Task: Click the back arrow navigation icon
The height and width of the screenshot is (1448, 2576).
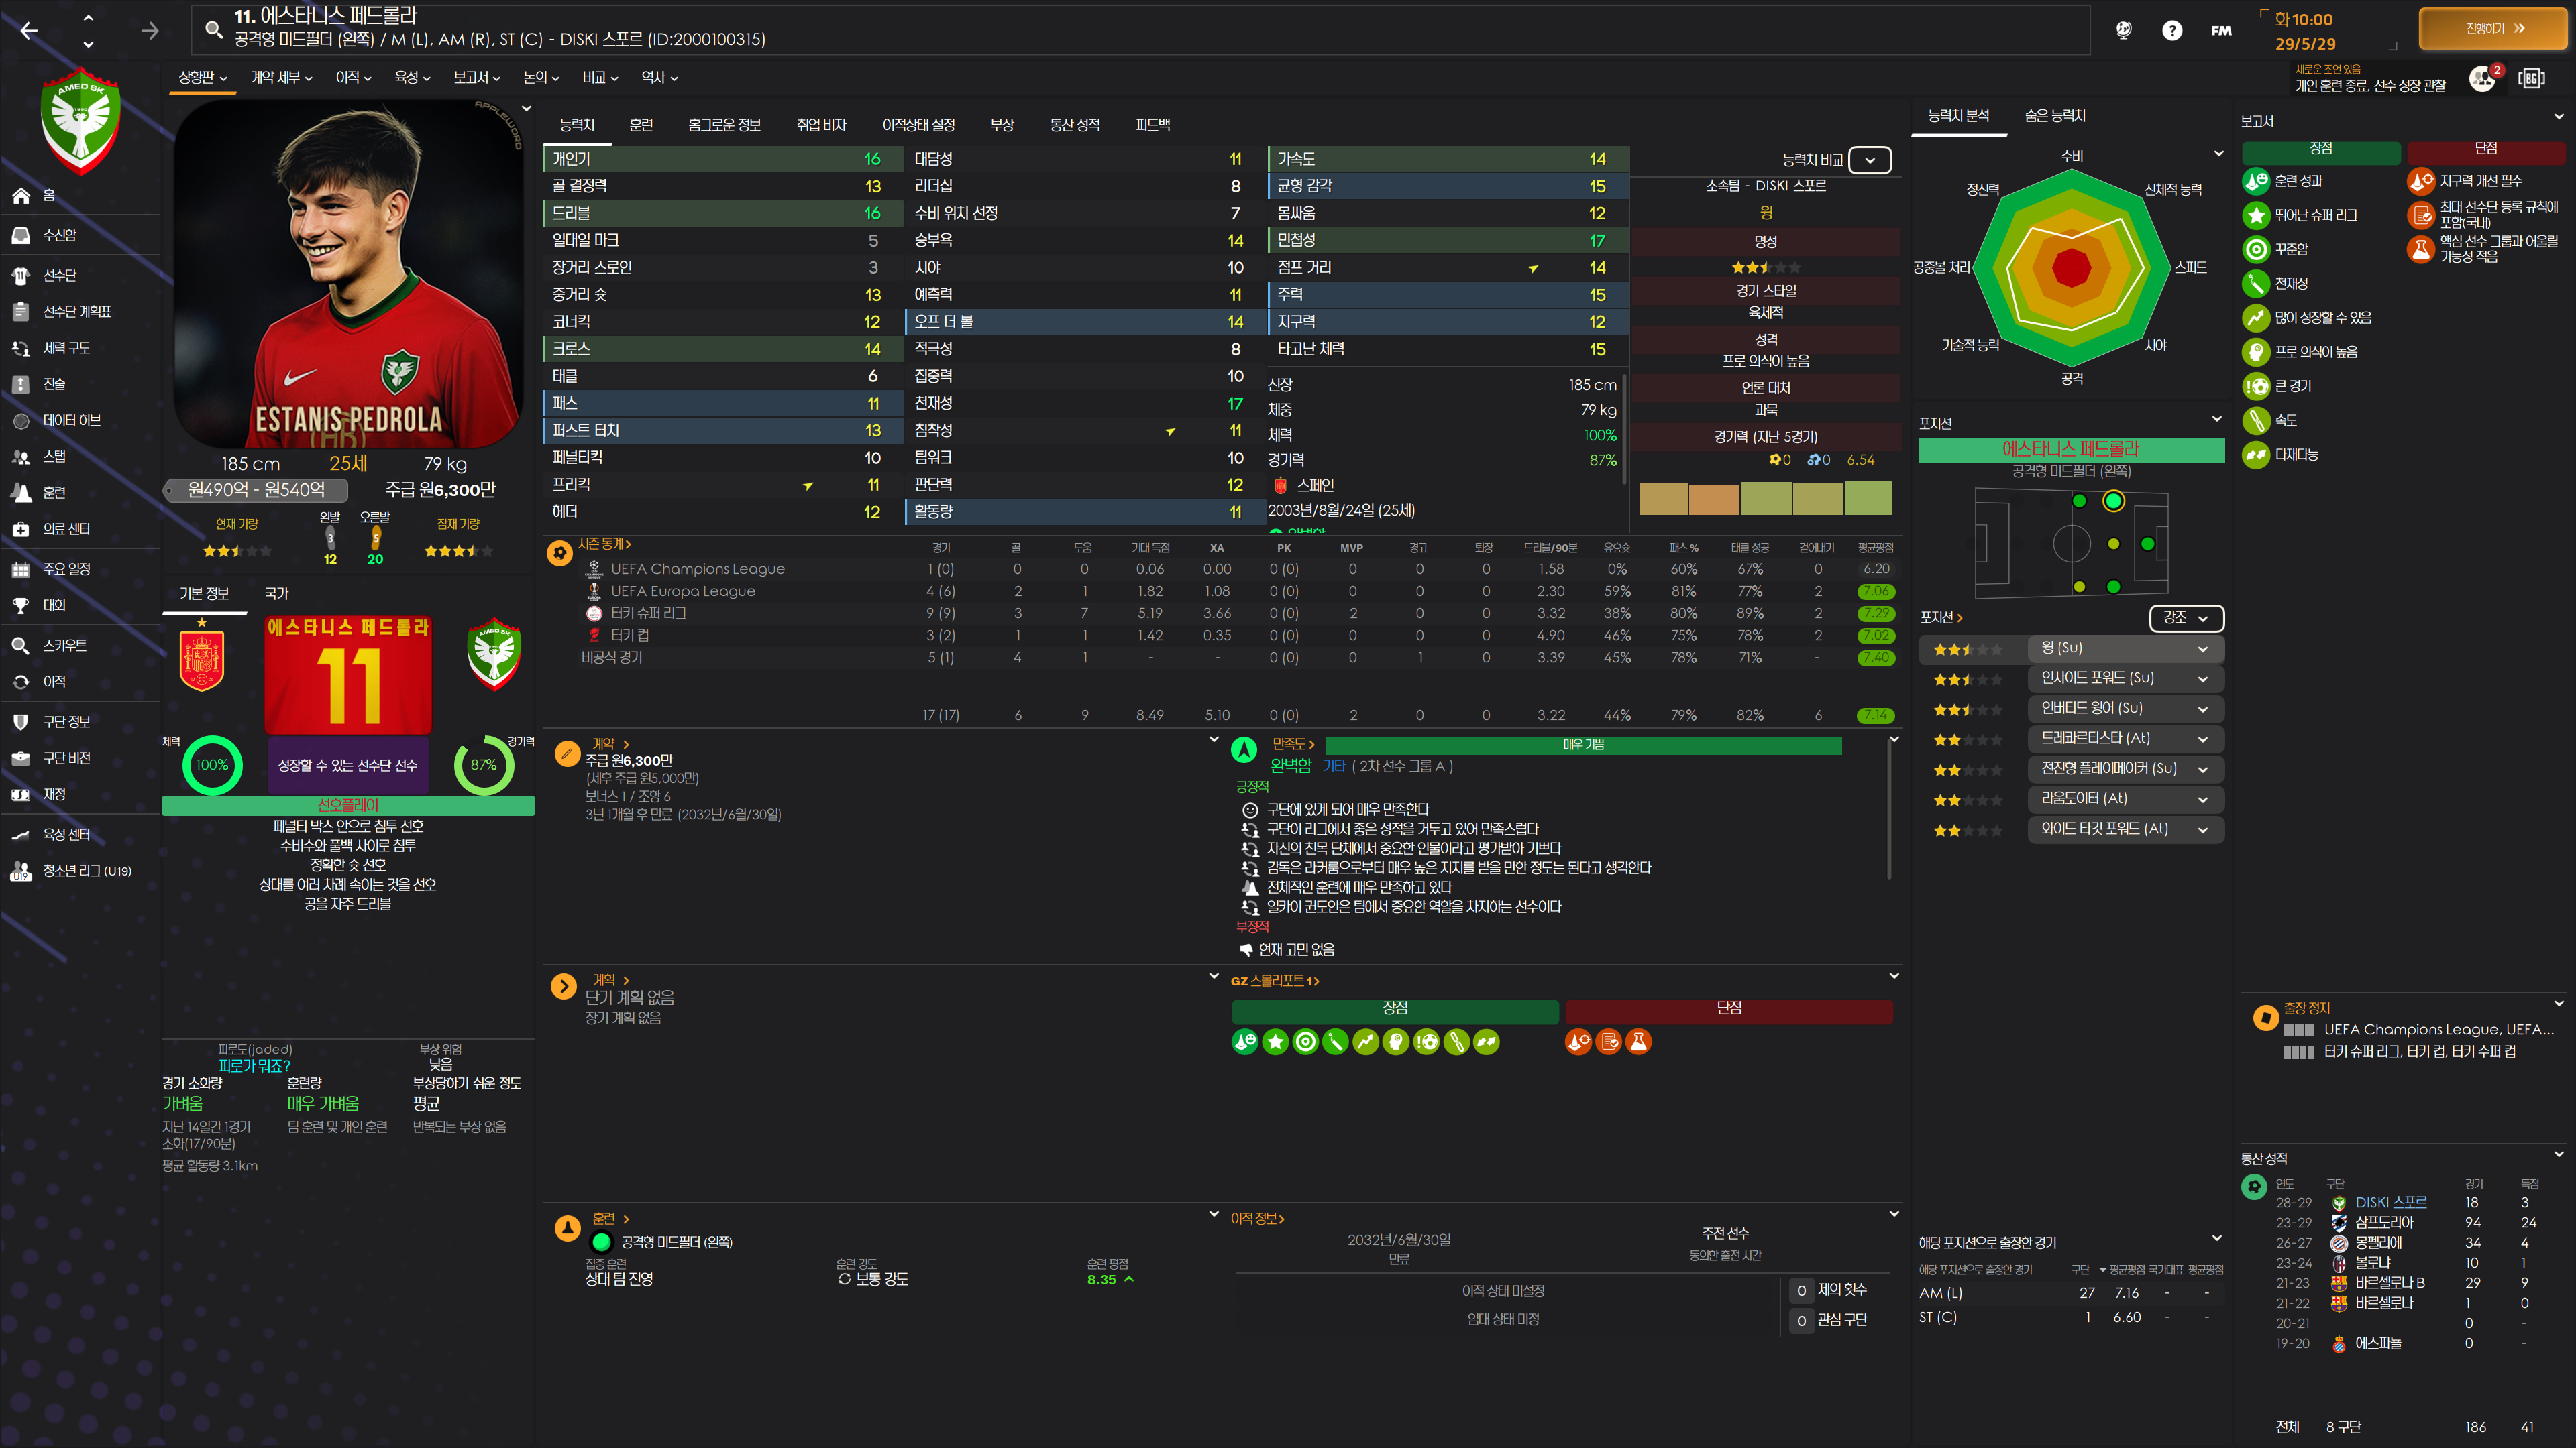Action: click(x=29, y=31)
